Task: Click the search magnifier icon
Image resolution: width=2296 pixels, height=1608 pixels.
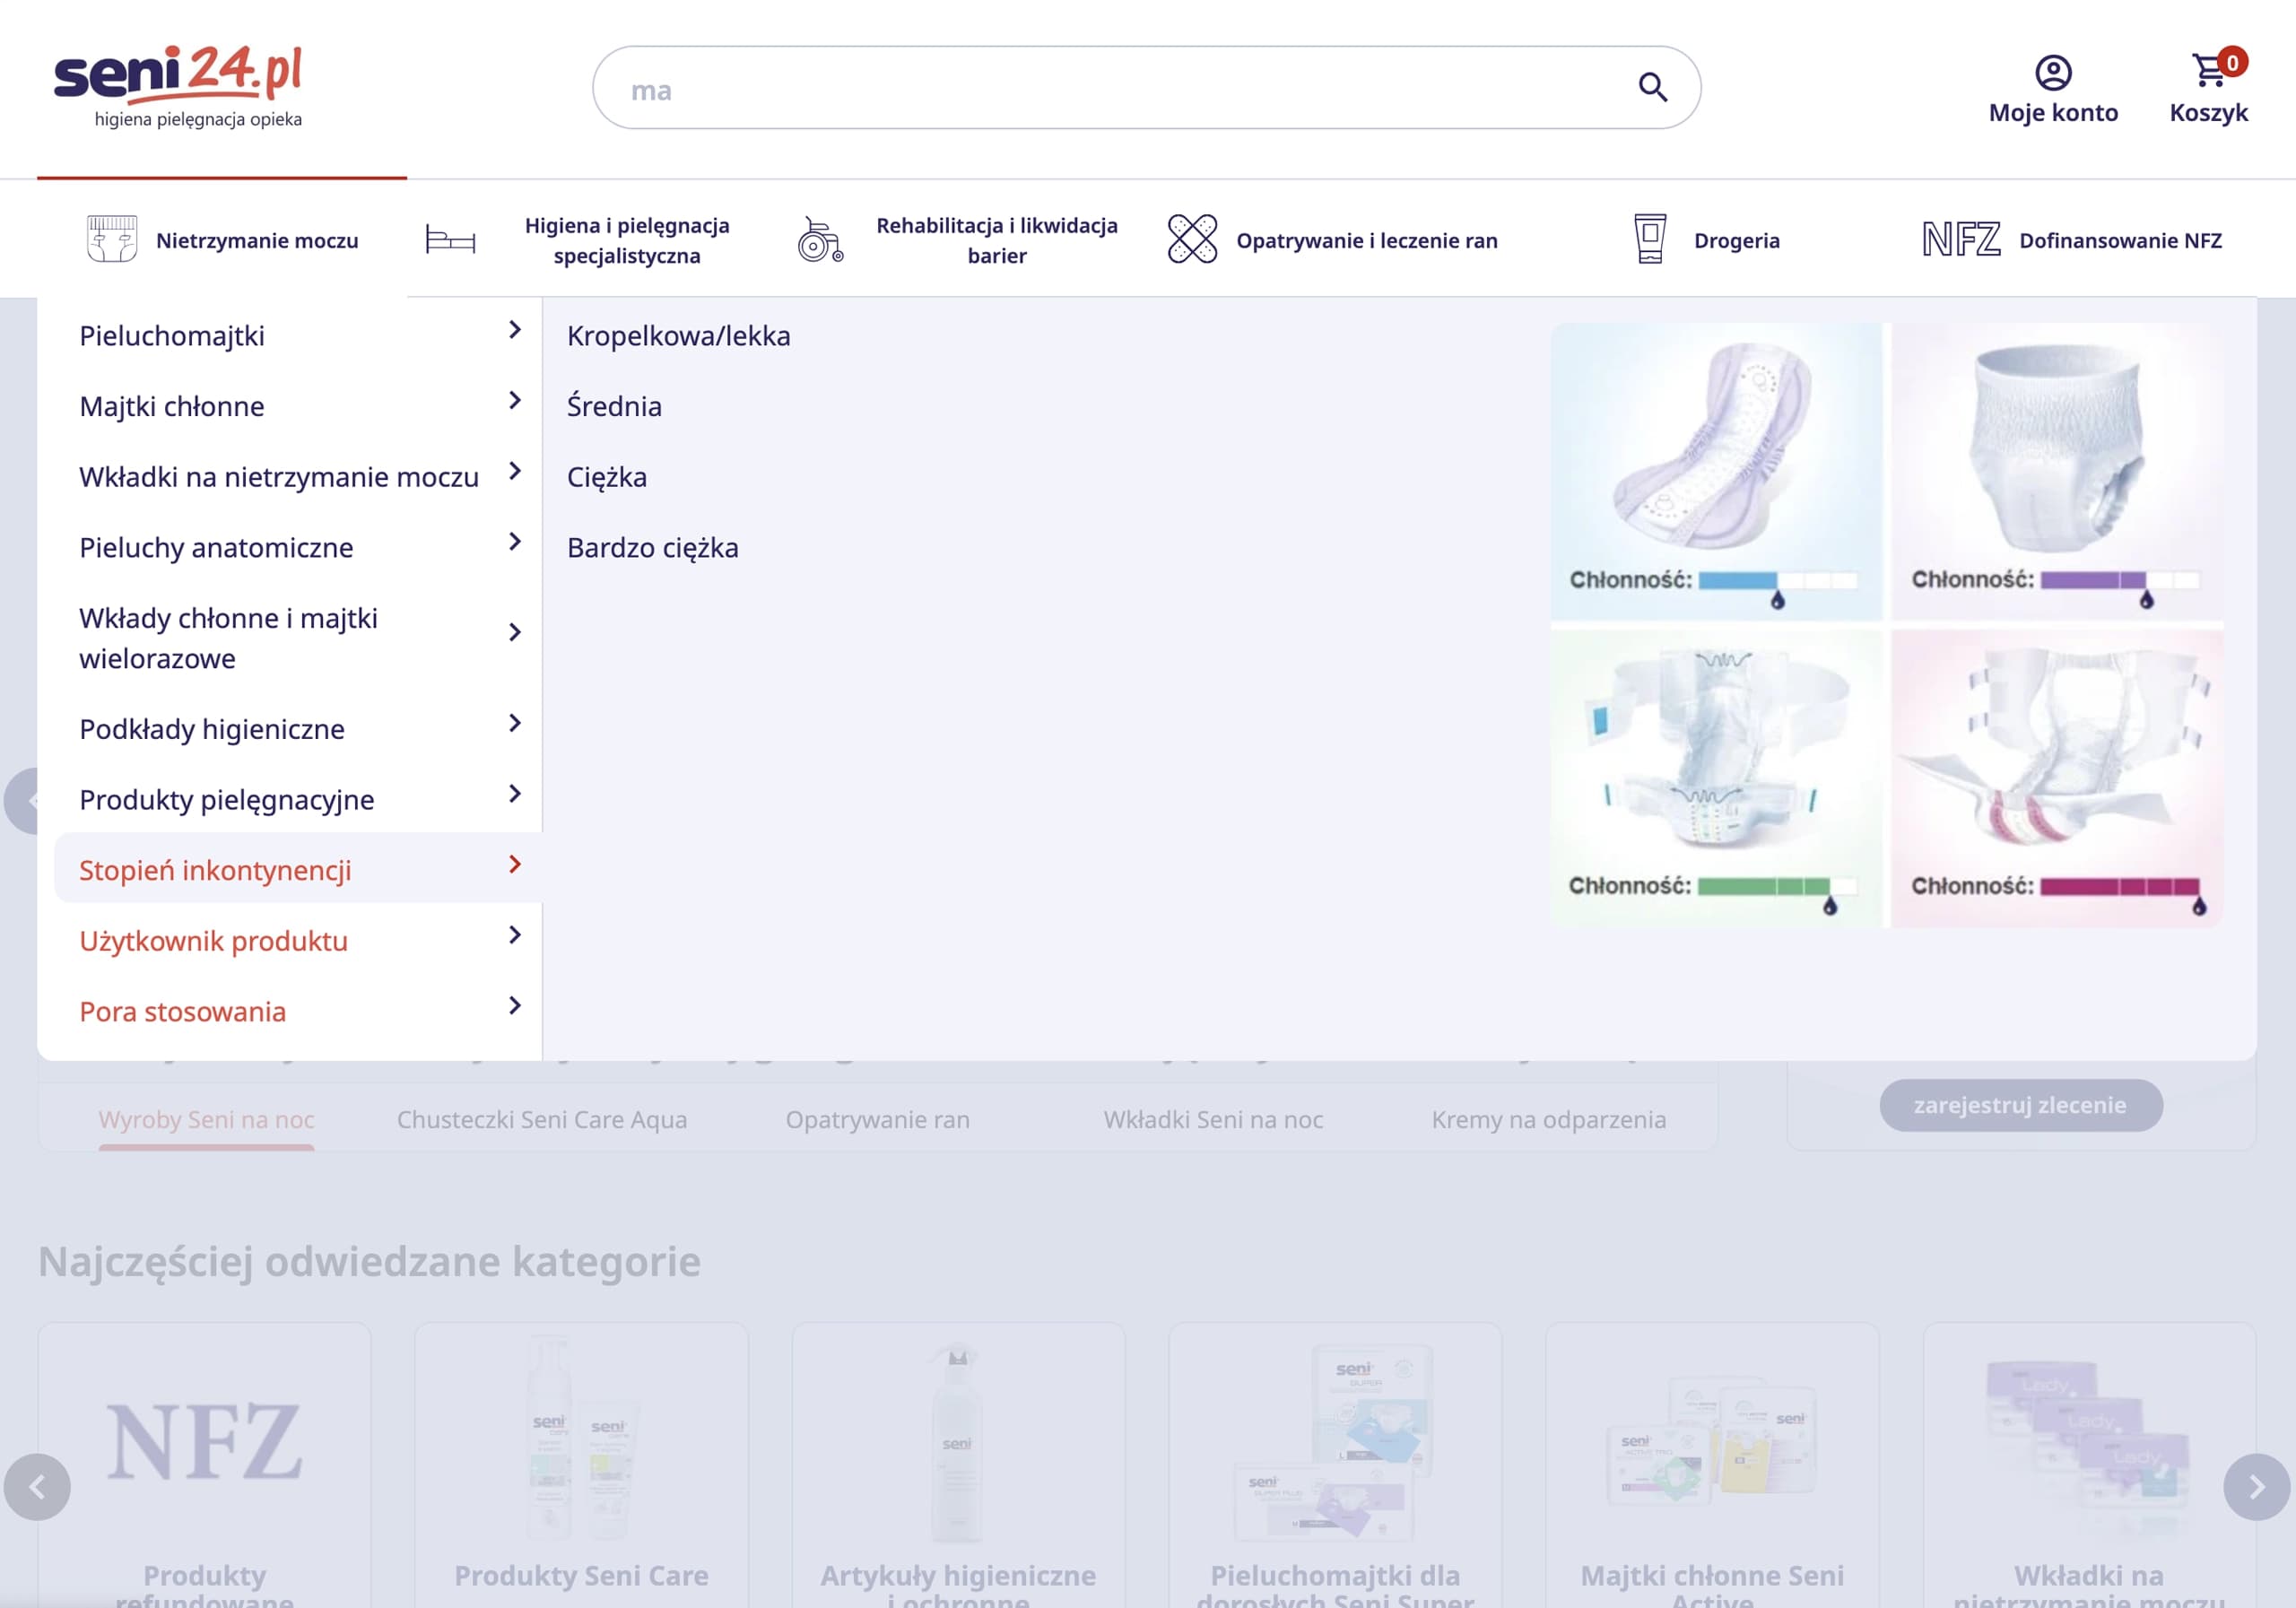Action: click(x=1652, y=88)
